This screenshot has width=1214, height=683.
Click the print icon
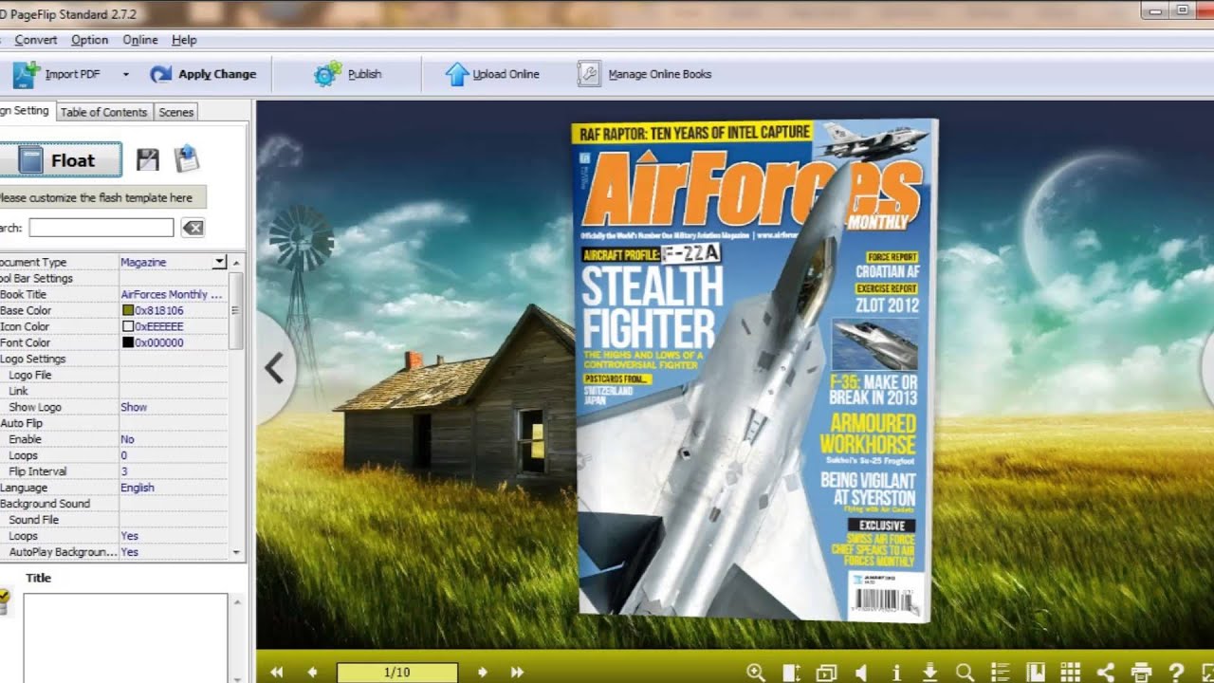(x=1141, y=673)
